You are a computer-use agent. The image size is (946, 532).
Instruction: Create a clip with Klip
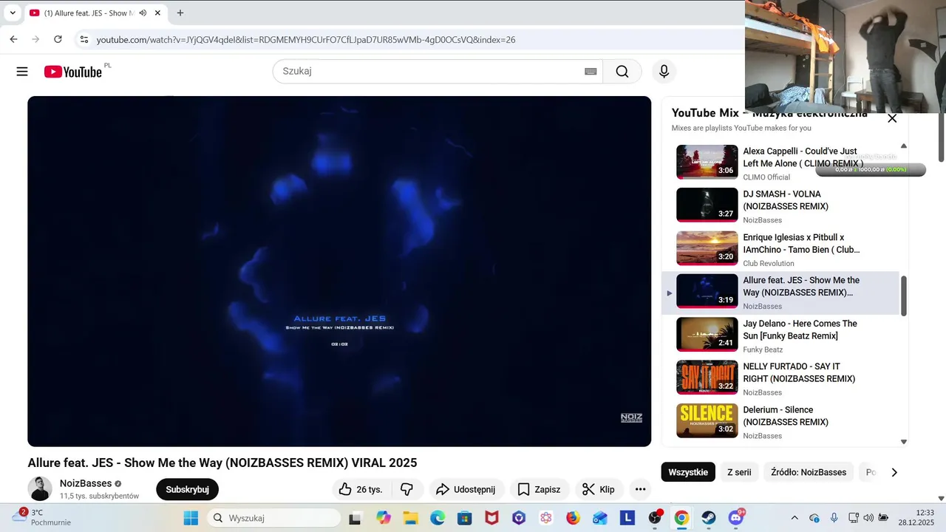coord(599,489)
